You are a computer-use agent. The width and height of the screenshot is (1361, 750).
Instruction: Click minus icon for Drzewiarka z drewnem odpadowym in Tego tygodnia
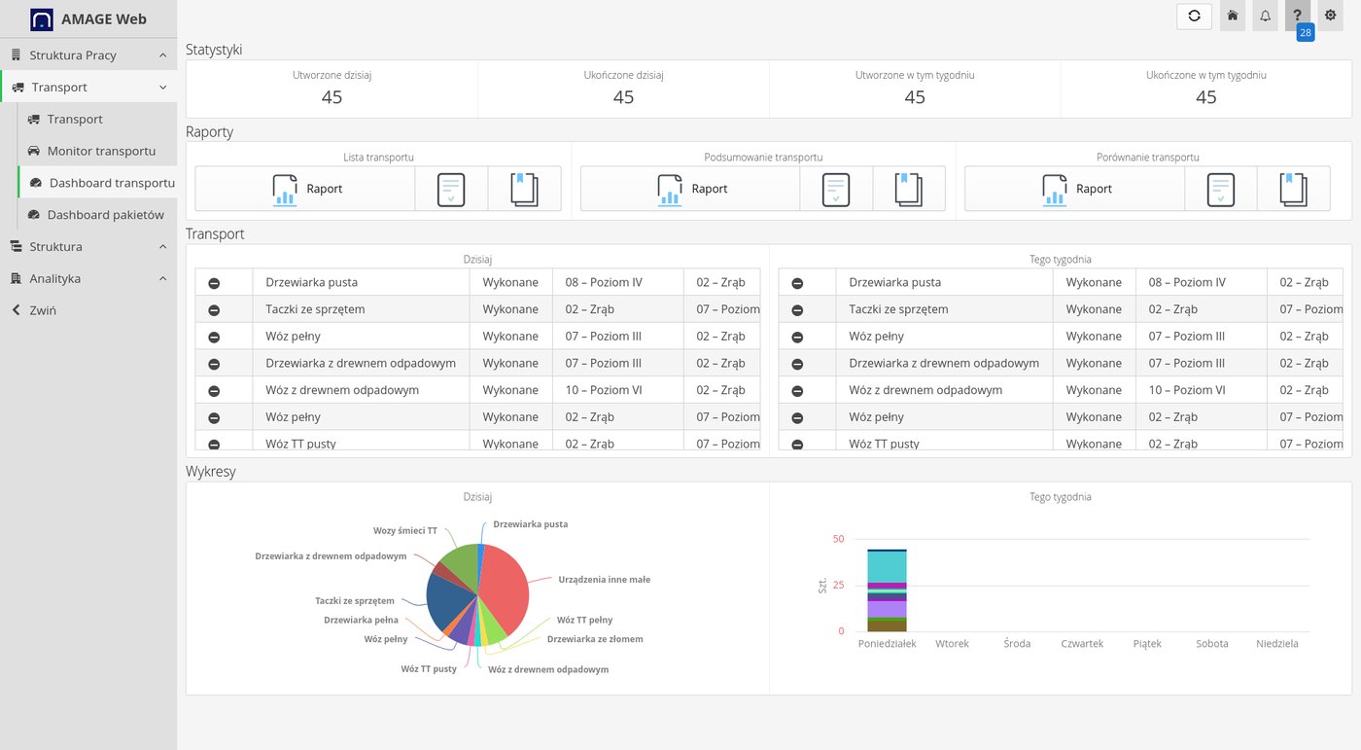click(797, 364)
